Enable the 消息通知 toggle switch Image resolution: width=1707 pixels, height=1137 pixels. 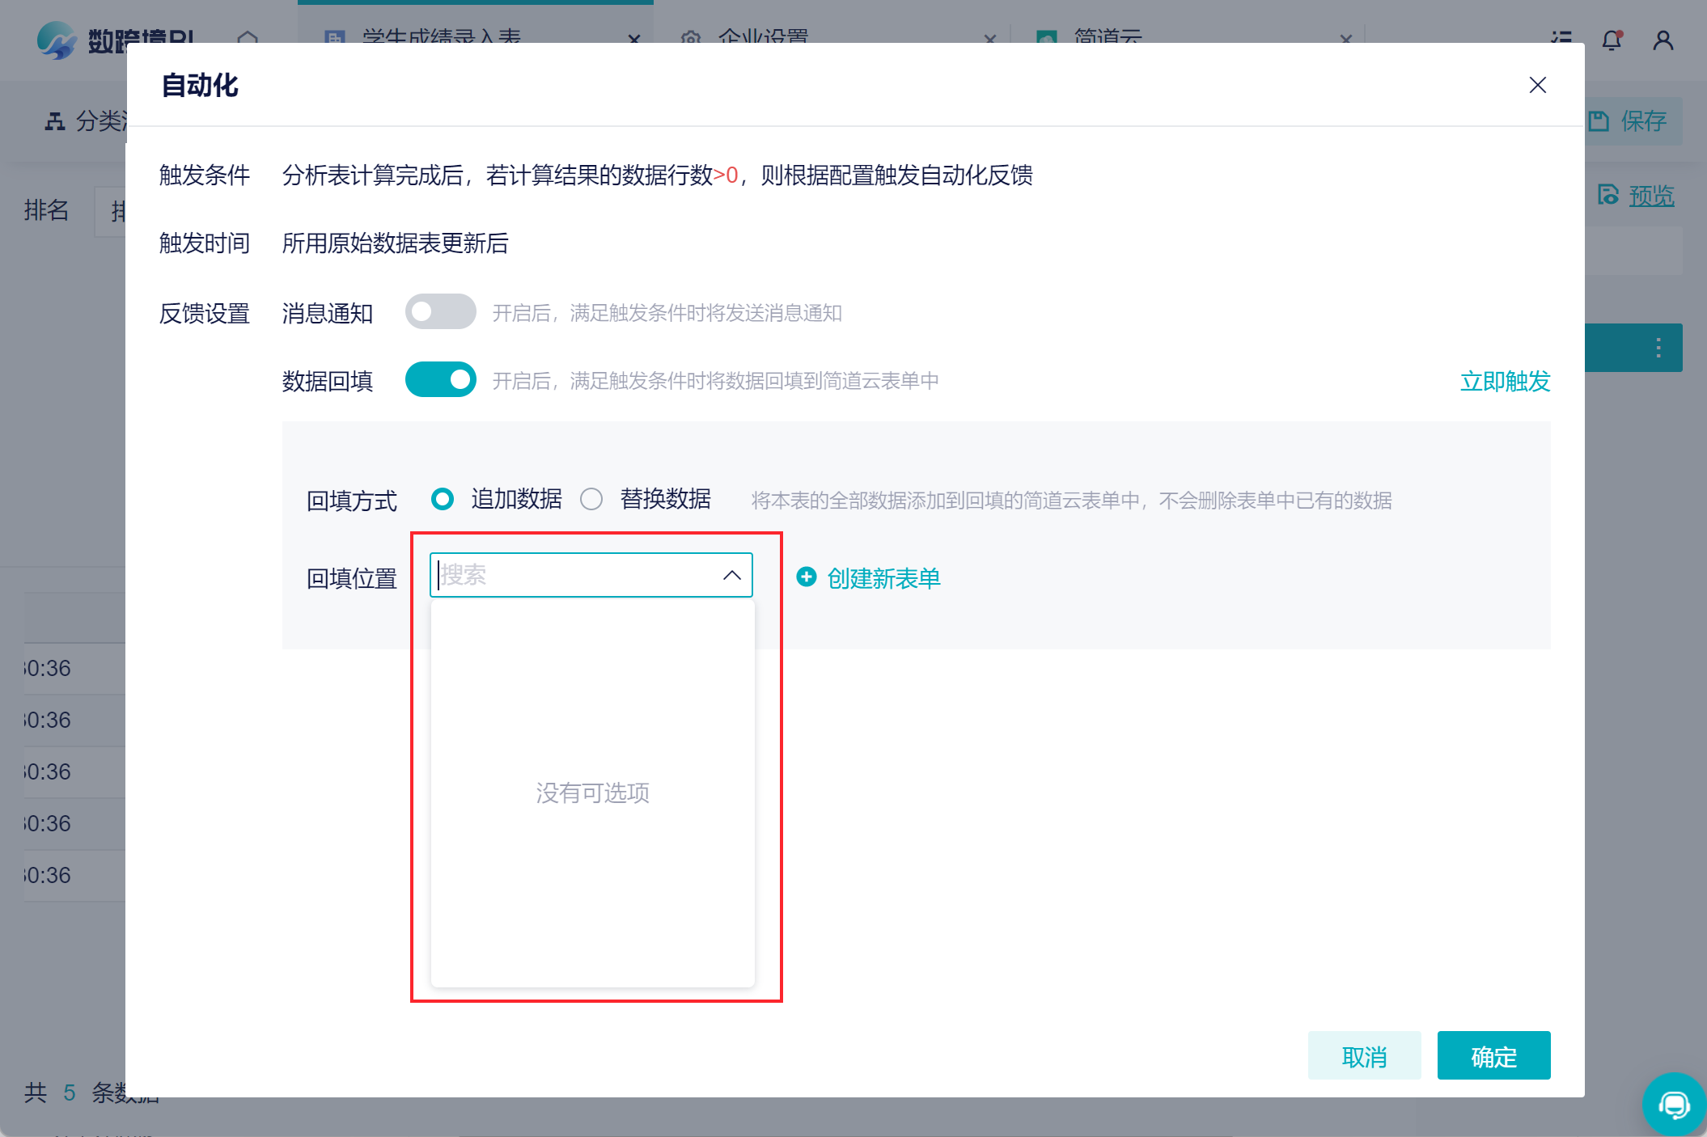tap(440, 312)
